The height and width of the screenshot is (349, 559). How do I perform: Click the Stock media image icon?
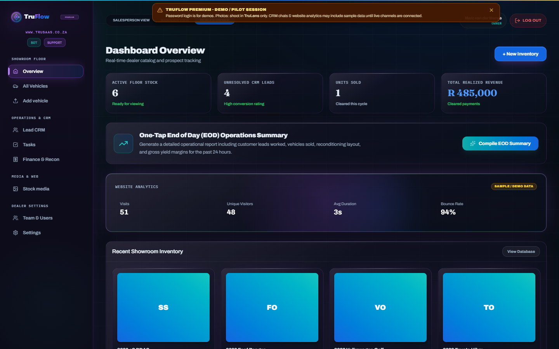[x=16, y=189]
